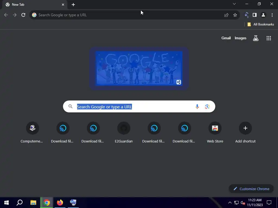
Task: Open the third Download fil... shortcut
Action: pos(154,133)
